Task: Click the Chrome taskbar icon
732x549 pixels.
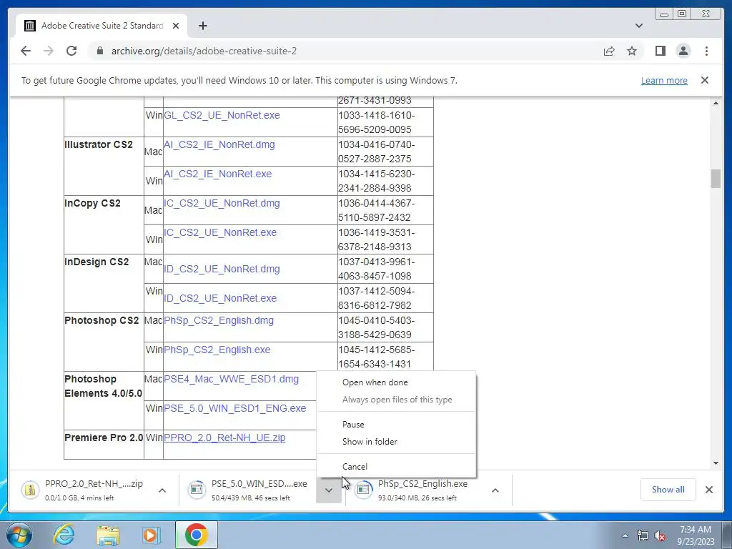Action: click(x=196, y=535)
